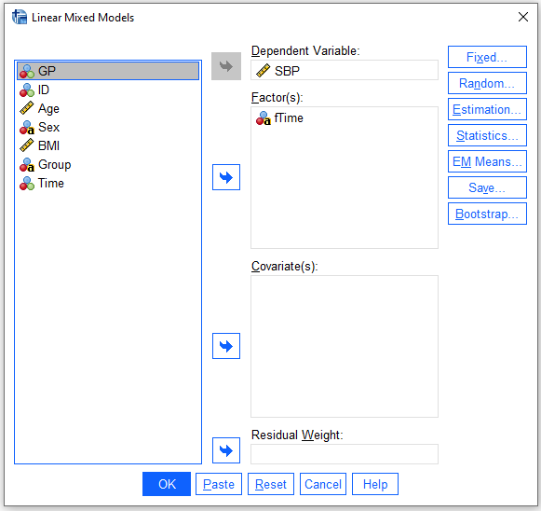Select fTime in the Factor(s) box

click(280, 118)
